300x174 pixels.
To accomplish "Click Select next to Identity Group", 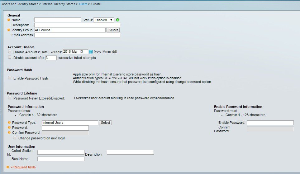I will click(x=113, y=30).
